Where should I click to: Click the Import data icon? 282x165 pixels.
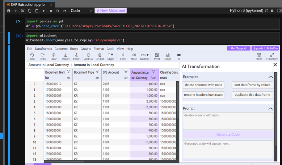point(66,56)
